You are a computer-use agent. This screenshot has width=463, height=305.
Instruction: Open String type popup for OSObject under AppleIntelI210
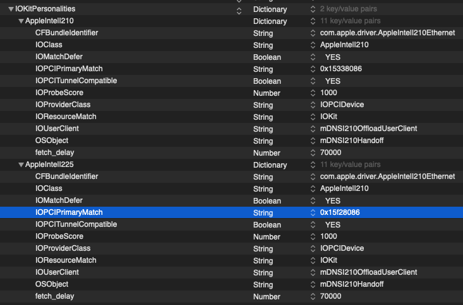coord(313,141)
